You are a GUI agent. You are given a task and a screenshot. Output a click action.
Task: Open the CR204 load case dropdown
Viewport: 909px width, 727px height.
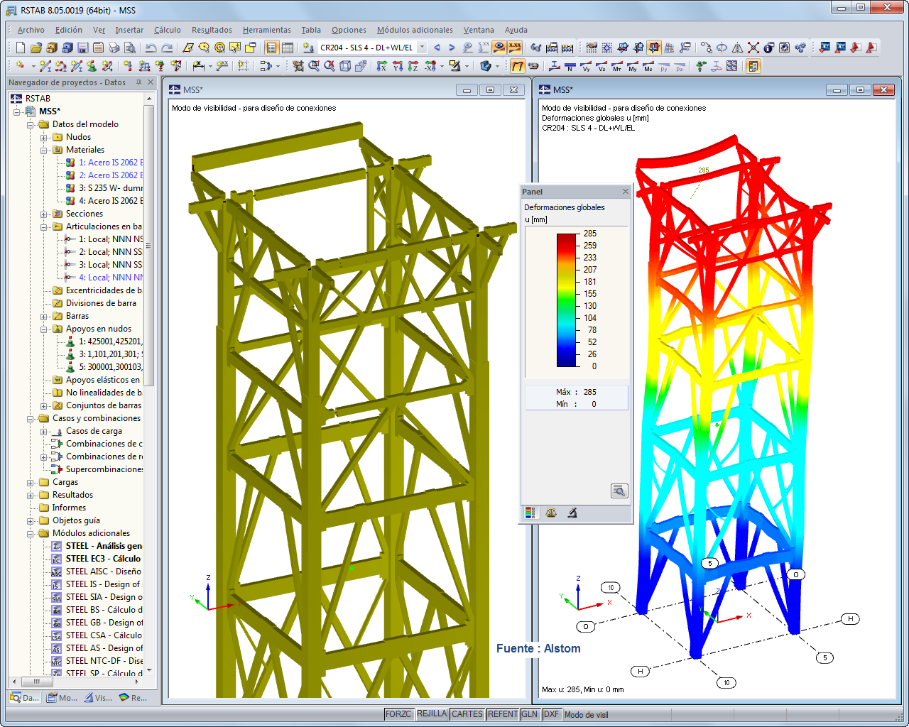pyautogui.click(x=421, y=48)
